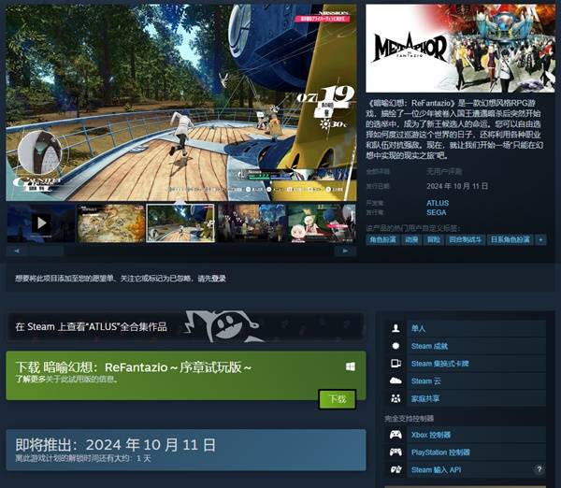Select the world map screenshot thumbnail
This screenshot has width=561, height=488.
(x=111, y=222)
